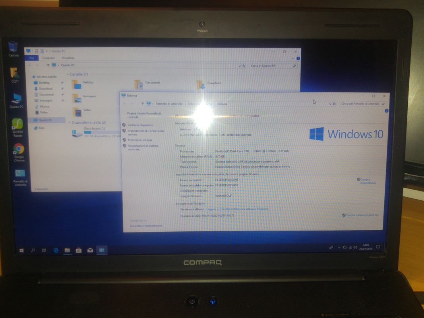Click Cerca in Questo PC search field
Image resolution: width=424 pixels, height=318 pixels.
point(273,66)
